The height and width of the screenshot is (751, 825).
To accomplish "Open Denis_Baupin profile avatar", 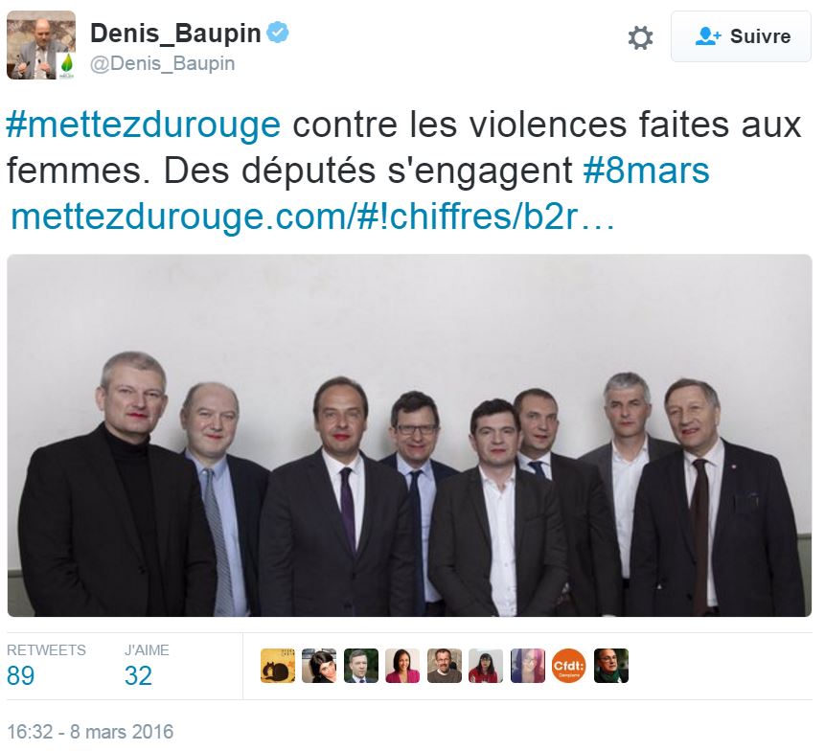I will click(41, 45).
